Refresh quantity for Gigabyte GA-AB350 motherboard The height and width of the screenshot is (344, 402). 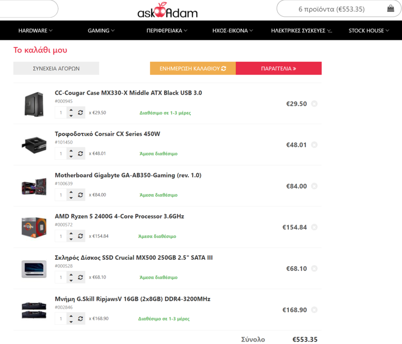pyautogui.click(x=80, y=195)
